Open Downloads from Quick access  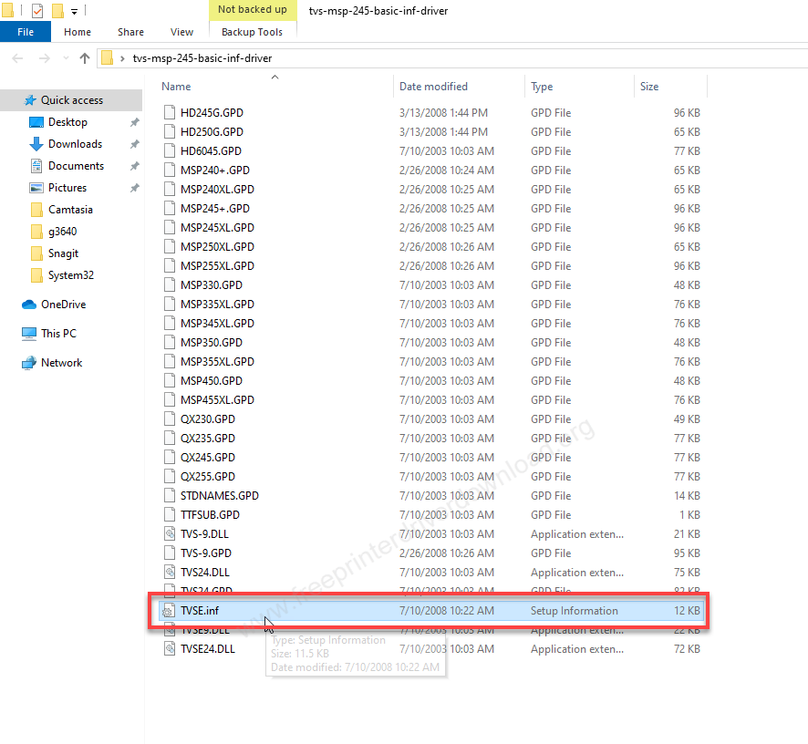tap(75, 144)
